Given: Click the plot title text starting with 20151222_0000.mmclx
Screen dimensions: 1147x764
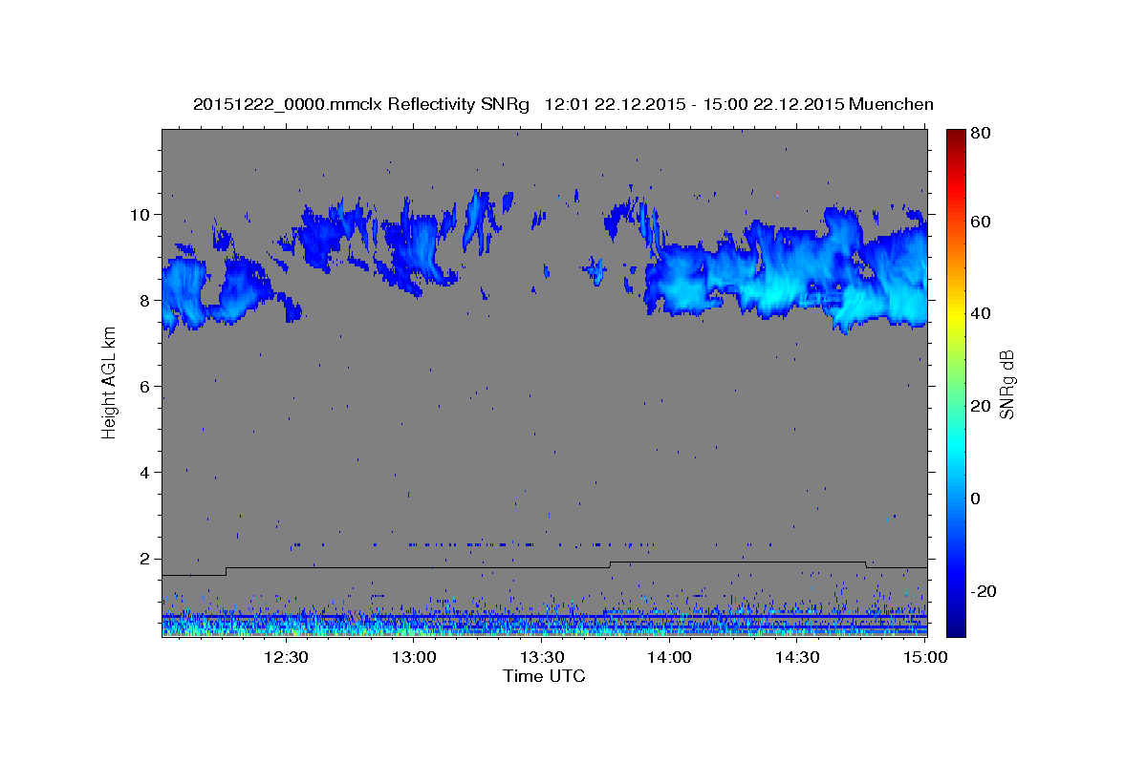Looking at the screenshot, I should click(563, 103).
